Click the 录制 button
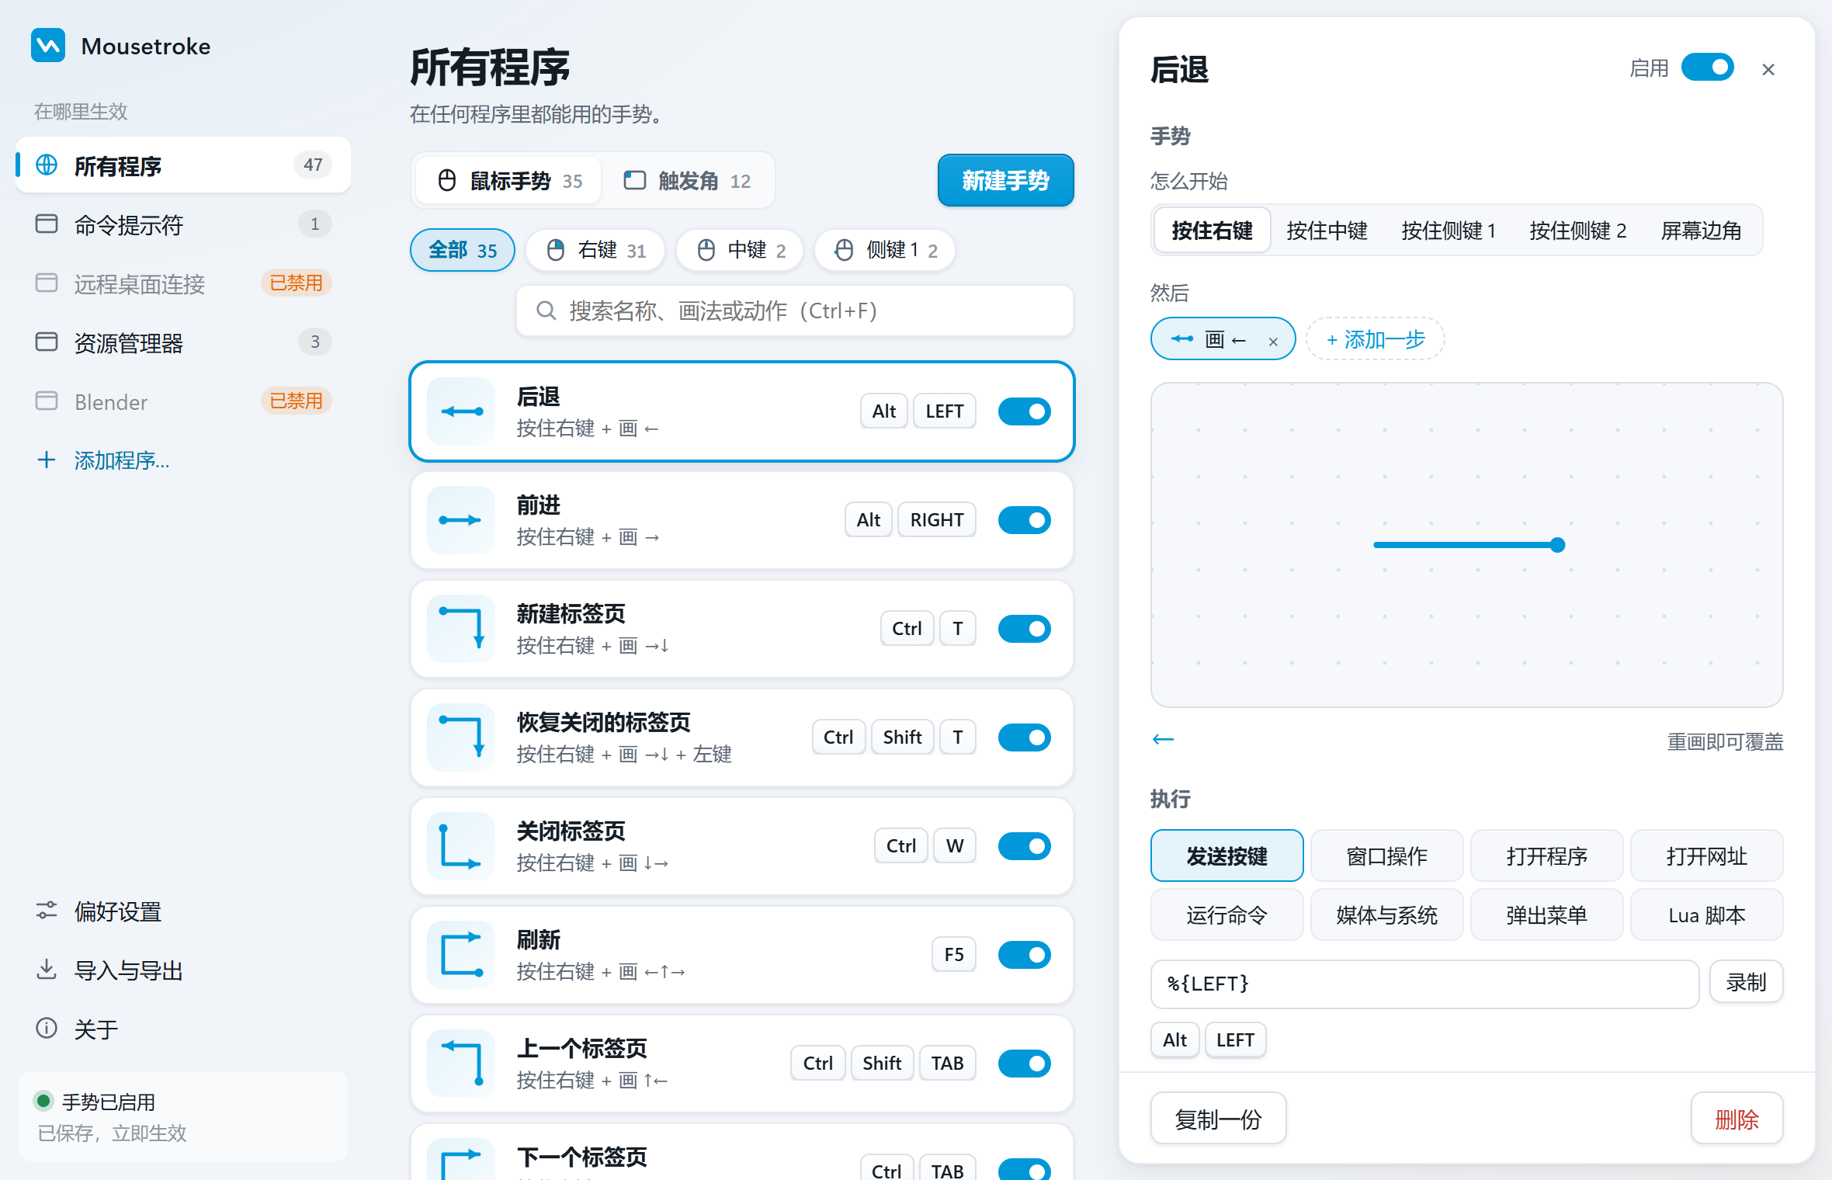The image size is (1832, 1180). pos(1746,982)
